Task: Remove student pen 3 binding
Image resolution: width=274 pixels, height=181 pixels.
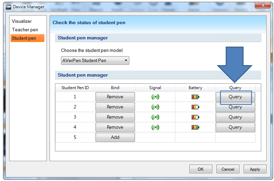Action: click(x=115, y=117)
